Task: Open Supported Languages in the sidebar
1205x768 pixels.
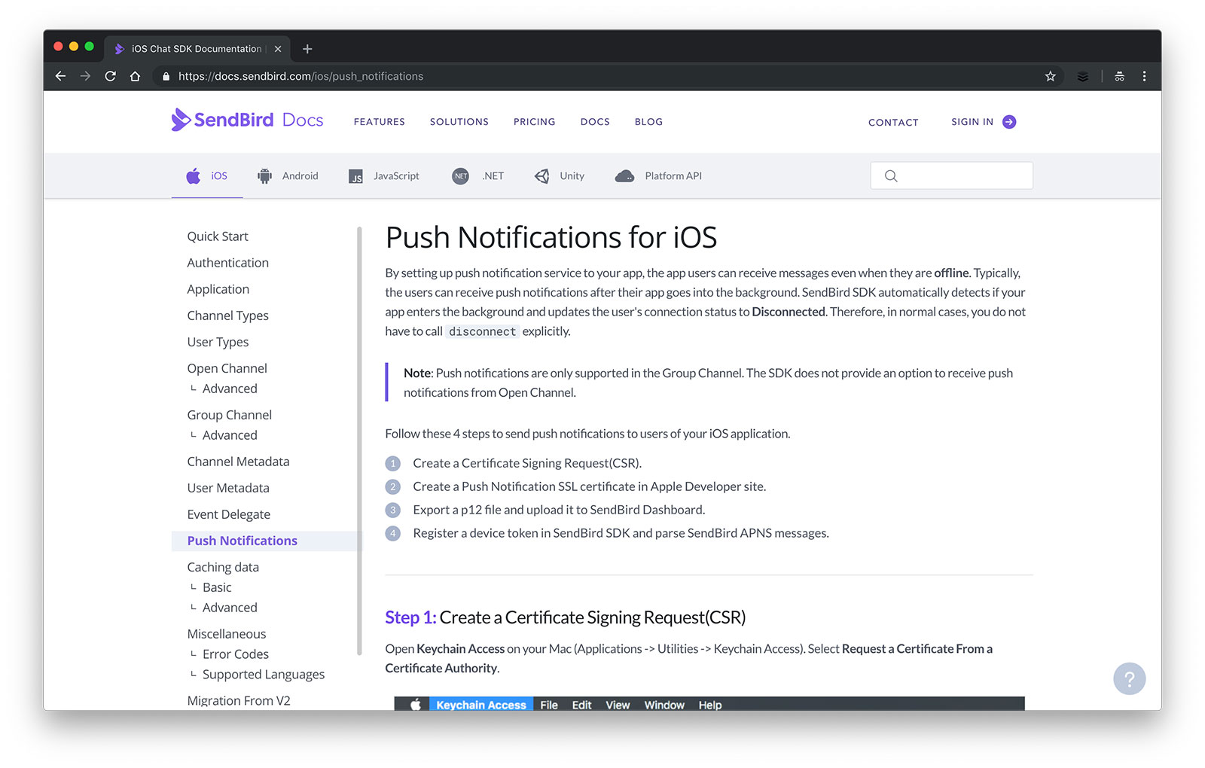Action: tap(264, 675)
